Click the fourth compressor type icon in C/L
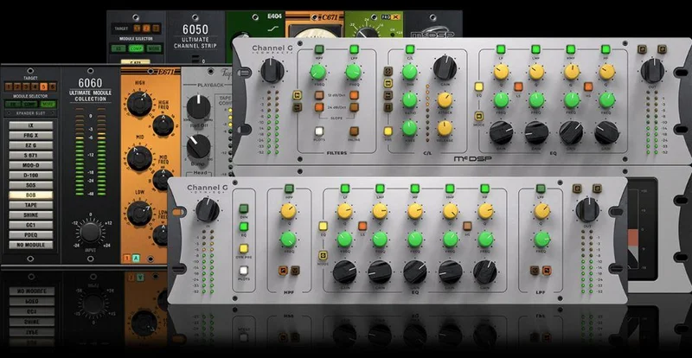The width and height of the screenshot is (692, 358). pyautogui.click(x=388, y=107)
